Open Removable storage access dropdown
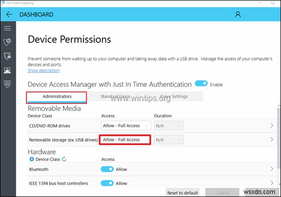Viewport: 281px width, 197px height. click(125, 140)
